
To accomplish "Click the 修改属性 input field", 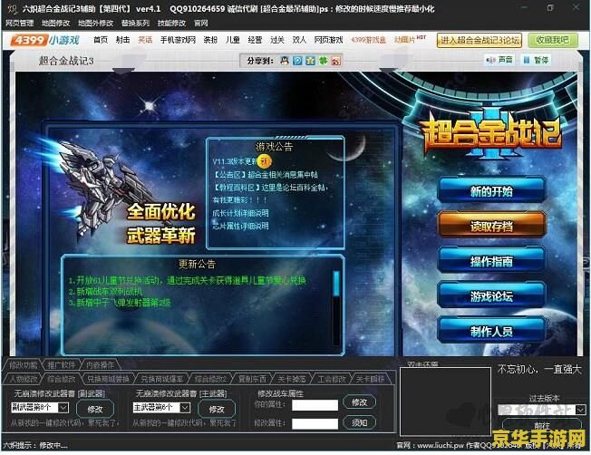I will tap(315, 423).
